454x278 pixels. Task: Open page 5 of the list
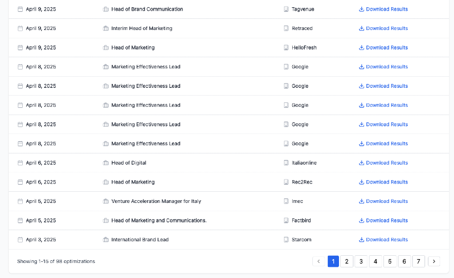[390, 261]
